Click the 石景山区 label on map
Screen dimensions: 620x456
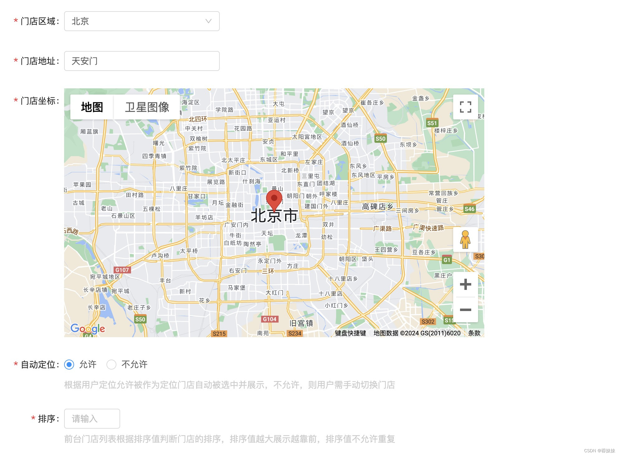[123, 216]
